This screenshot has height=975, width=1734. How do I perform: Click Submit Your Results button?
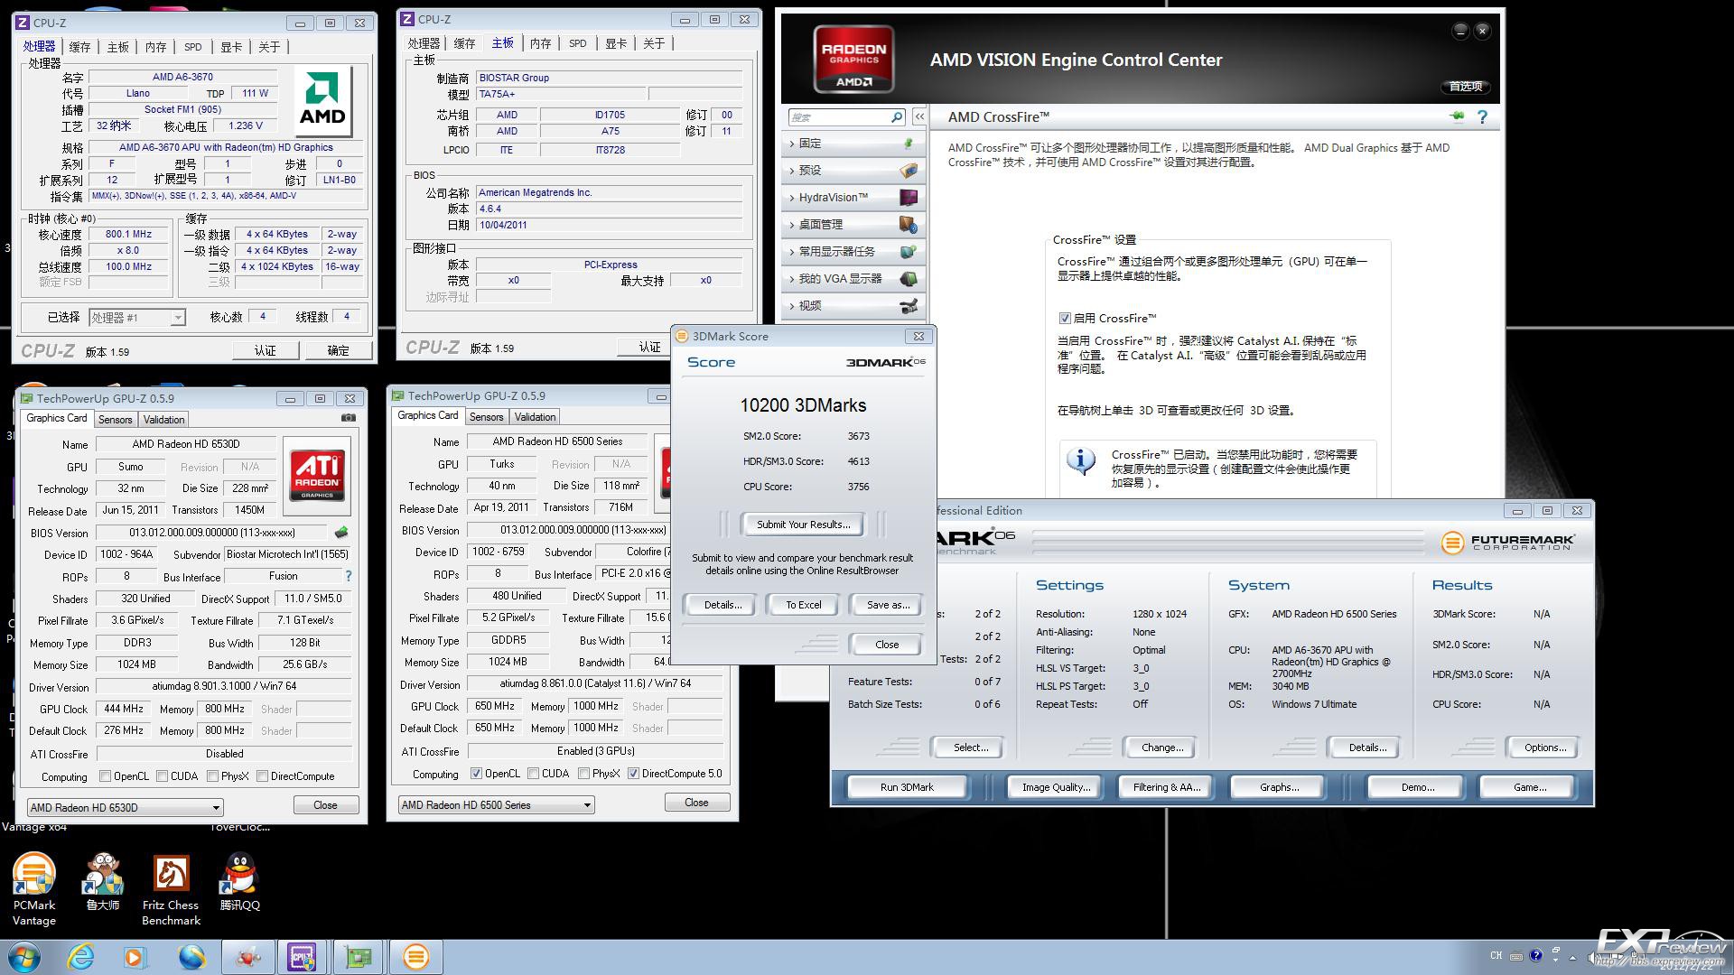pyautogui.click(x=804, y=525)
